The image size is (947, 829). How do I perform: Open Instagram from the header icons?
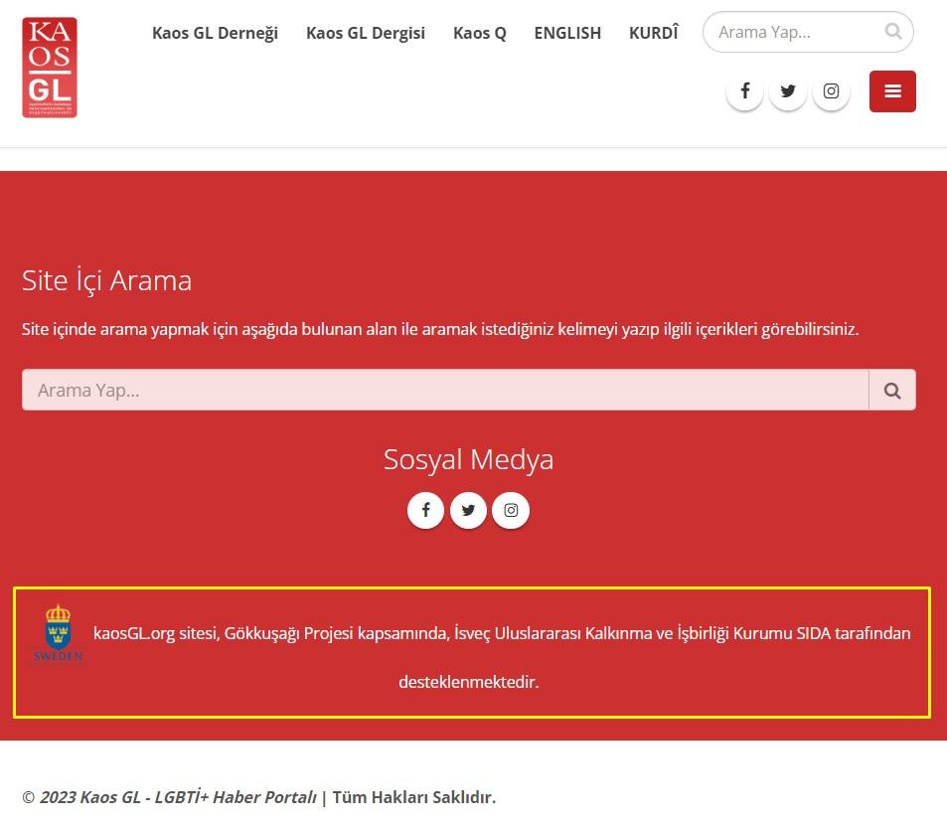(x=831, y=91)
